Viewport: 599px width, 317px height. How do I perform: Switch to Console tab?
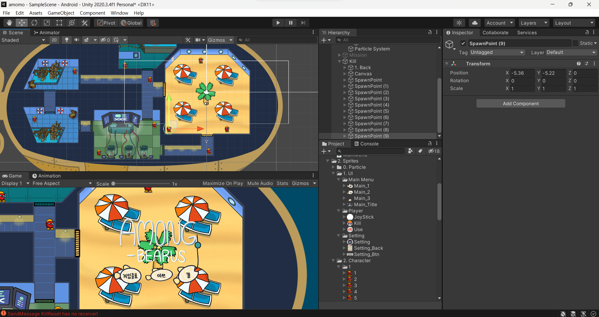[367, 144]
